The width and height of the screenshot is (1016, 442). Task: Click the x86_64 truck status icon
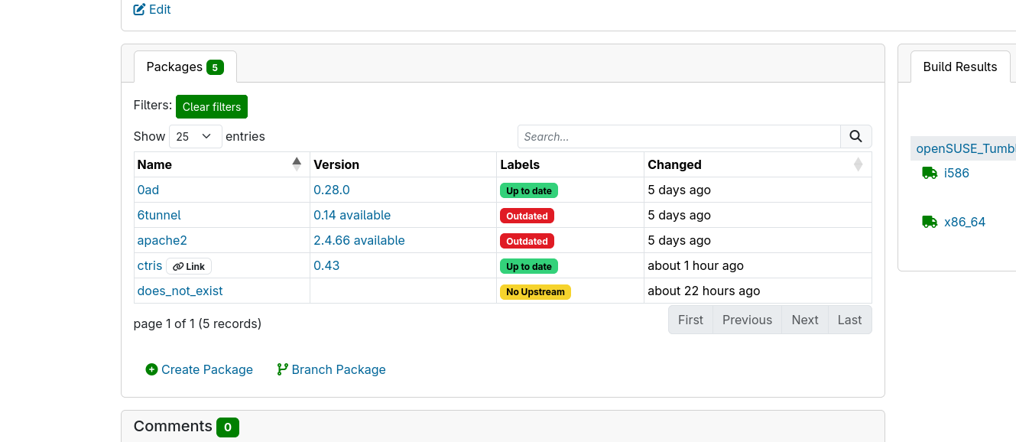point(930,222)
